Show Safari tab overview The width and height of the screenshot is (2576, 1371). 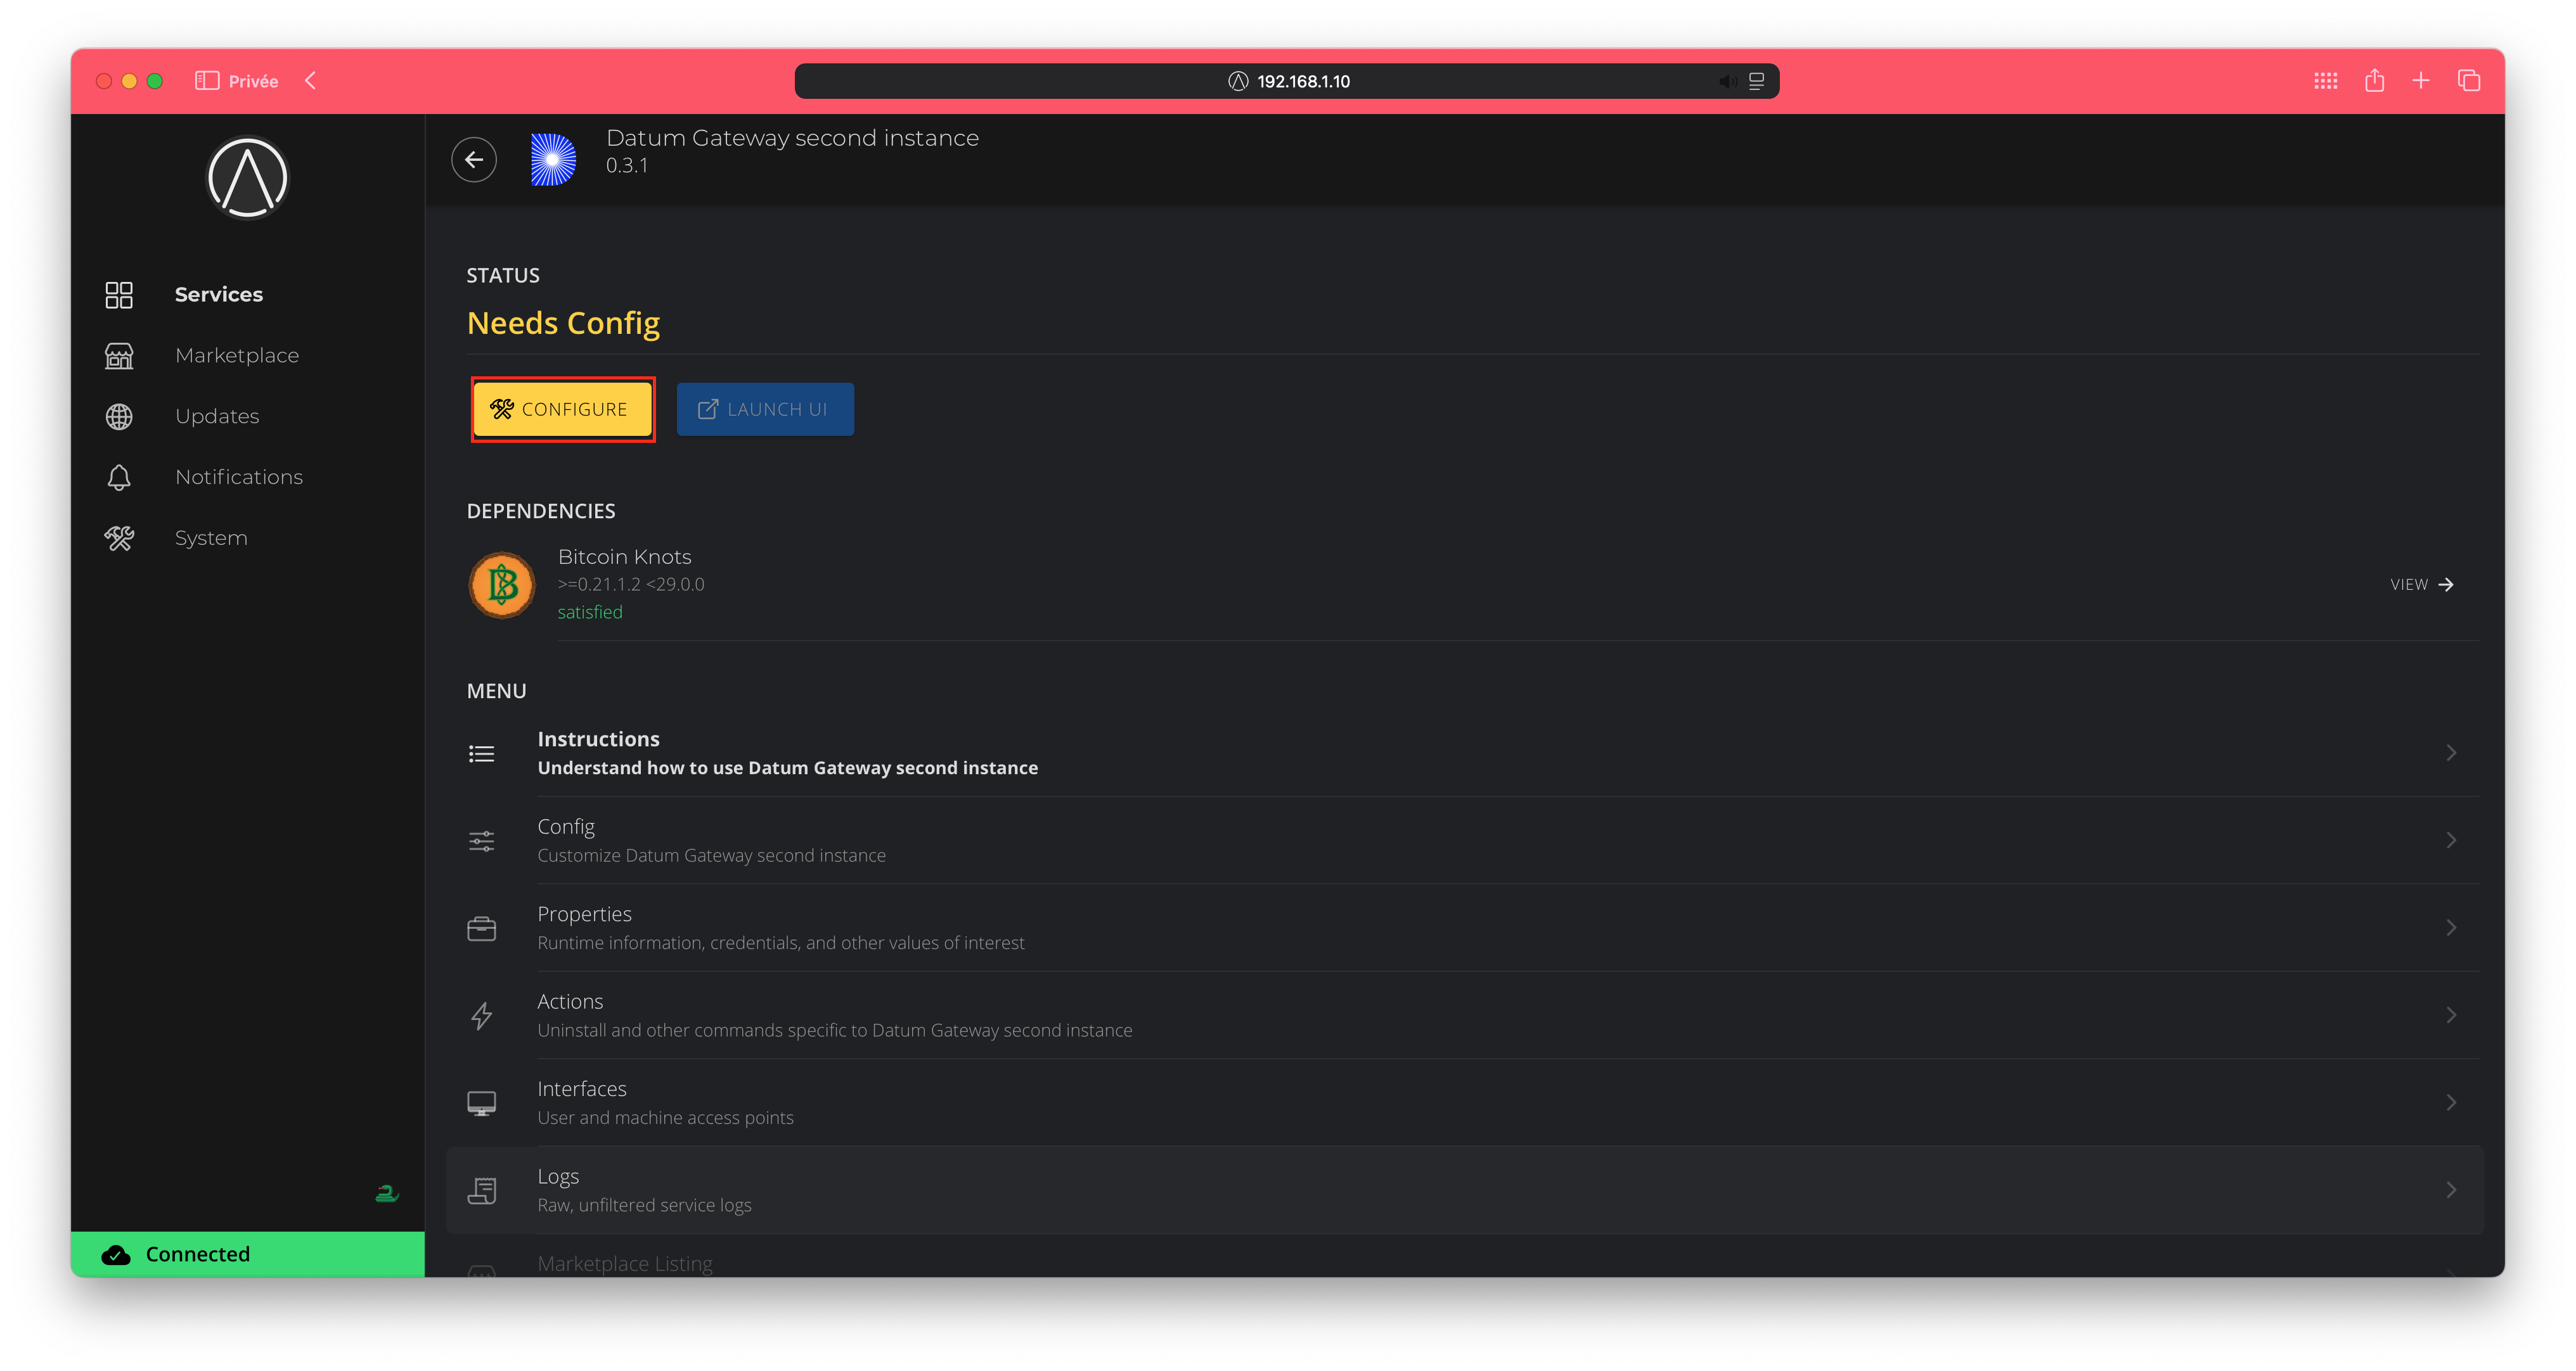tap(2468, 81)
